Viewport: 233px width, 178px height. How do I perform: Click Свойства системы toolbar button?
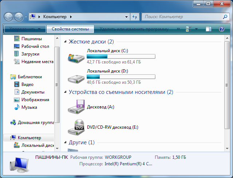pos(70,29)
